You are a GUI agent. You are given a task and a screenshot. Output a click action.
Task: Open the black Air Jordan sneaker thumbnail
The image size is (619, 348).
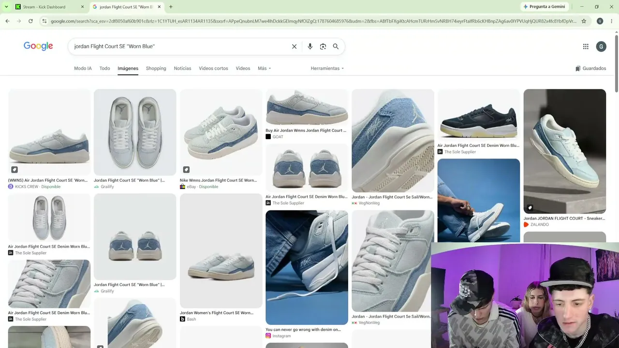click(479, 115)
